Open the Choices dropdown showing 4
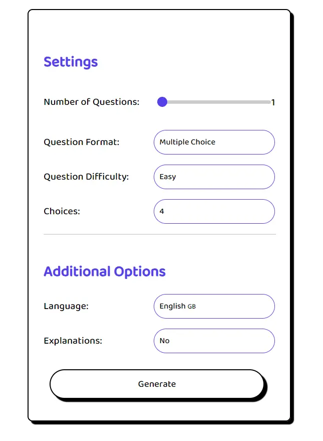This screenshot has height=441, width=323. (x=214, y=211)
